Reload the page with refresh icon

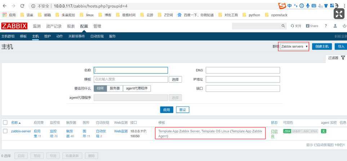click(22, 6)
